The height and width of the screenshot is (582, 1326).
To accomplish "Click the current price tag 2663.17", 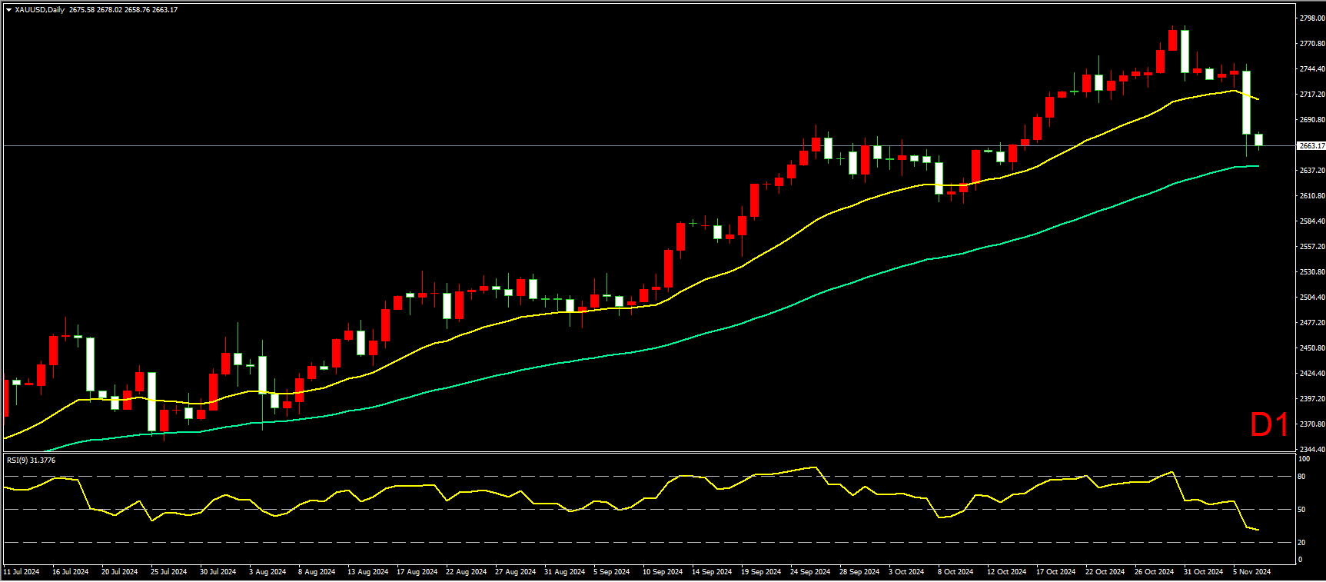I will [1311, 145].
